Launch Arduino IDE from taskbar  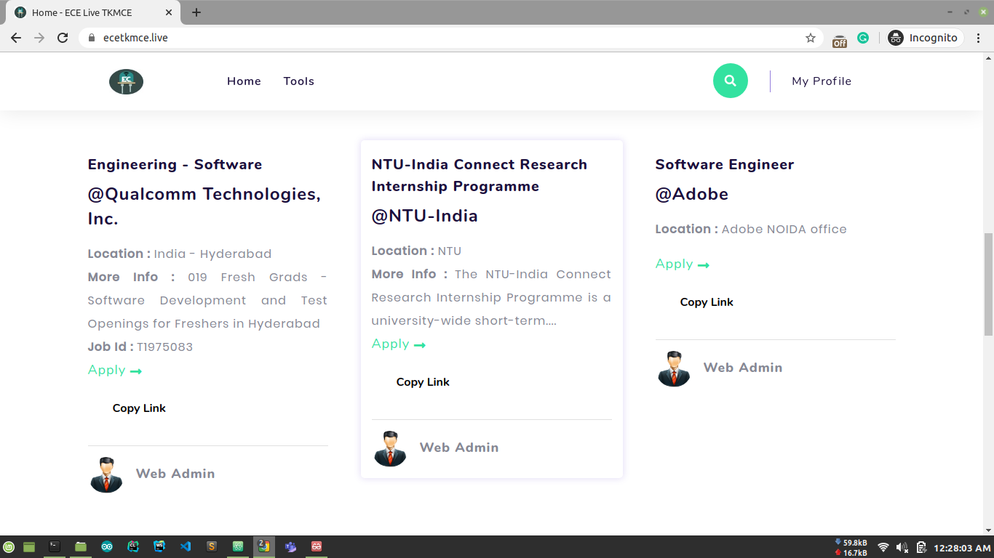tap(107, 546)
